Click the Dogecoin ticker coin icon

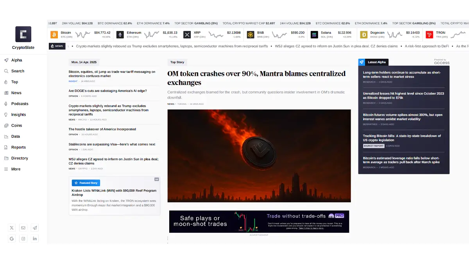(364, 35)
